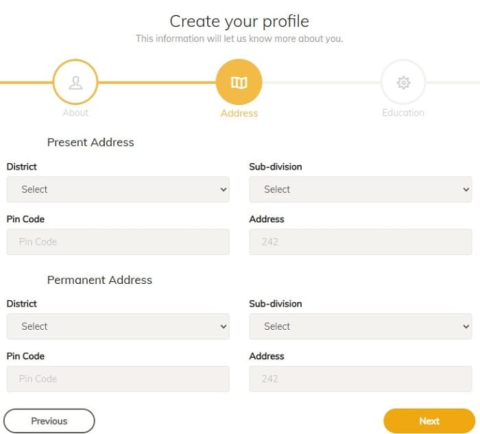Click the Present Address Pin Code field
Viewport: 480px width, 434px height.
[118, 242]
